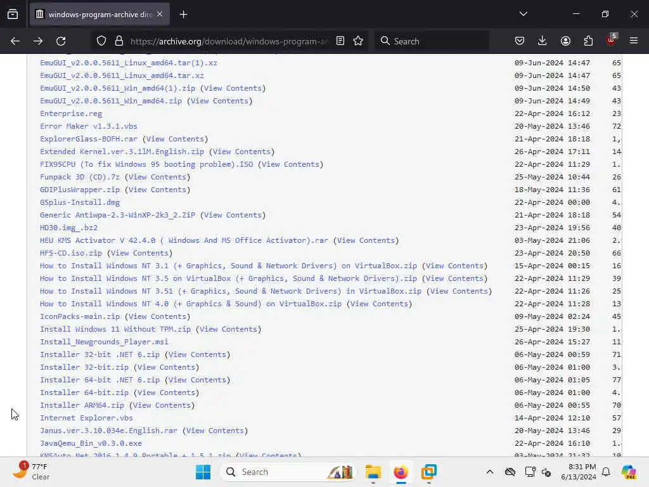Screen dimensions: 649x487
Task: Download Internet Explorer.vbs
Action: [x=86, y=418]
